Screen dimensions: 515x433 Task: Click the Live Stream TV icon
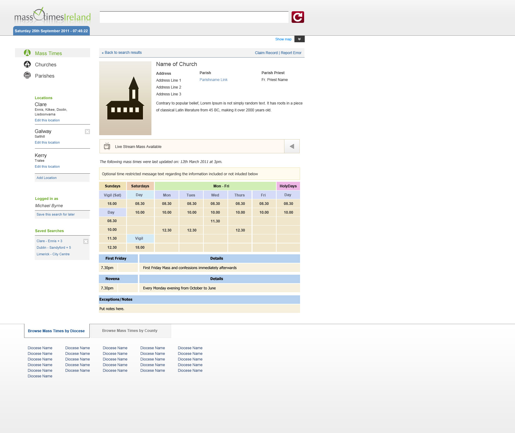(x=107, y=146)
